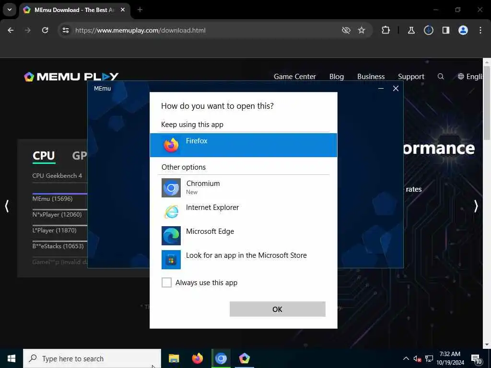Close the MEmu Download tab

pyautogui.click(x=123, y=10)
